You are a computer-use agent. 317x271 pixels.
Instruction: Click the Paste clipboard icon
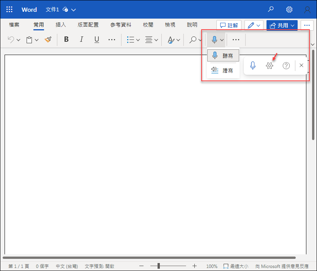point(29,40)
